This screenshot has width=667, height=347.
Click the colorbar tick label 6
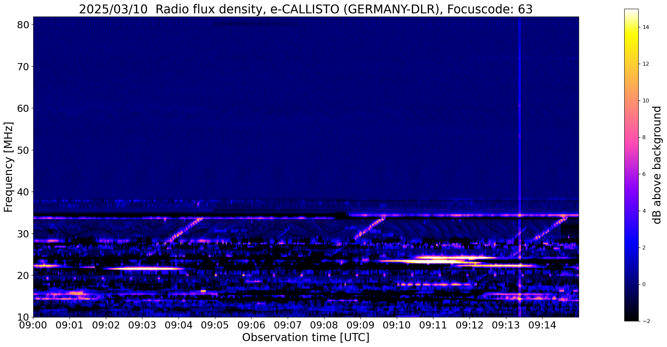[644, 174]
